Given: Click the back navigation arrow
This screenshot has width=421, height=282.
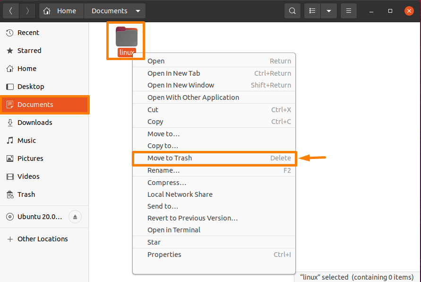Looking at the screenshot, I should click(x=10, y=10).
